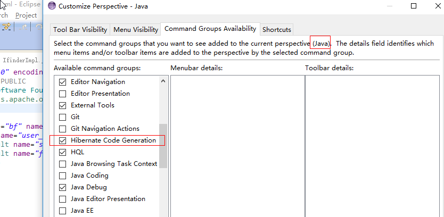The image size is (444, 217).
Task: Switch to Tool Bar Visibility tab
Action: point(80,30)
